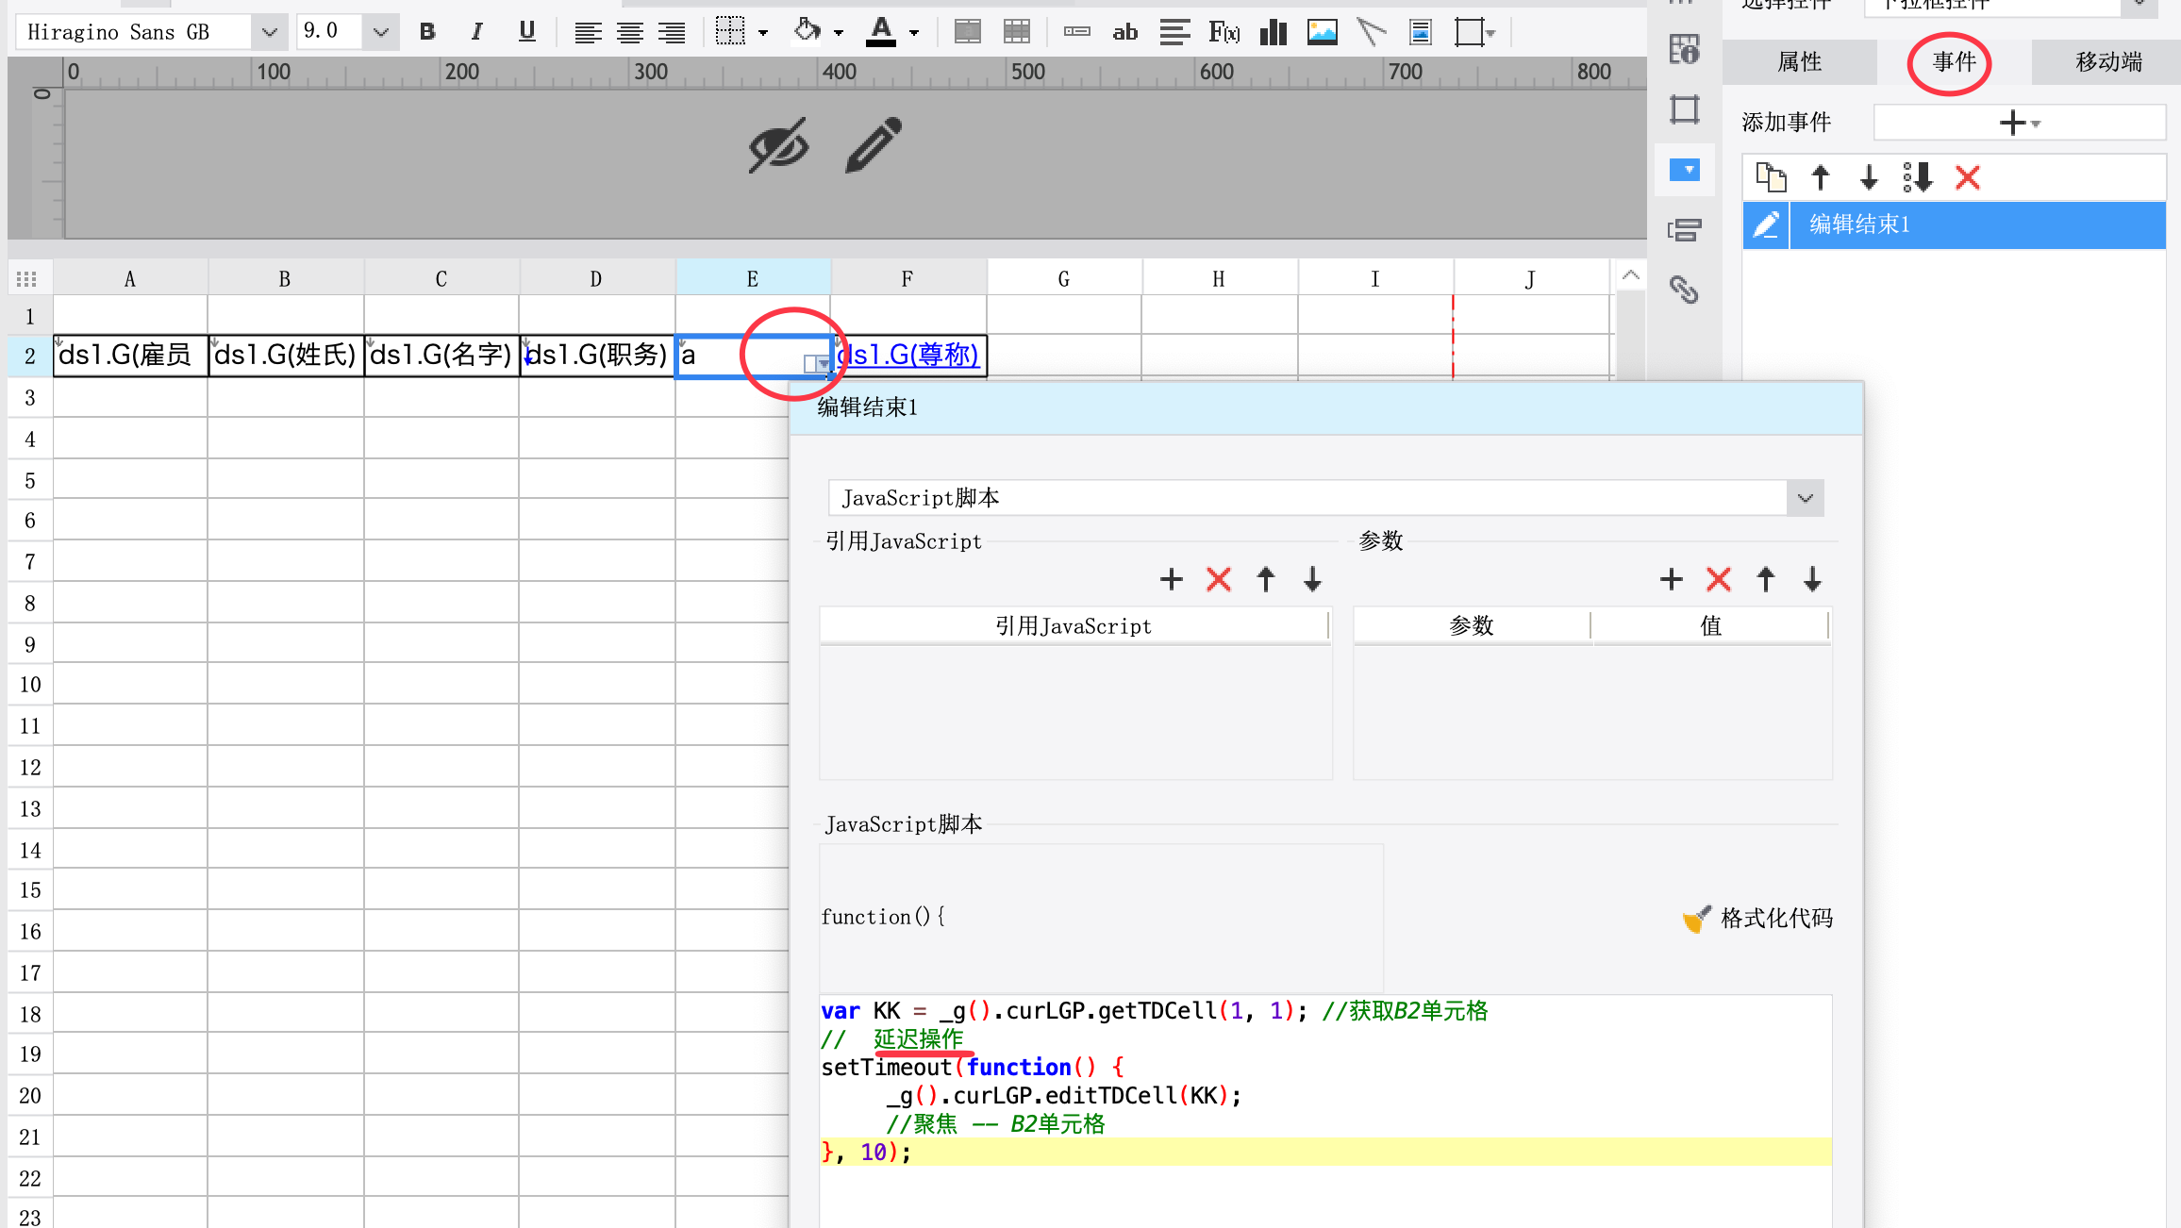Image resolution: width=2181 pixels, height=1228 pixels.
Task: Click the select-all grid corner icon
Action: click(x=27, y=279)
